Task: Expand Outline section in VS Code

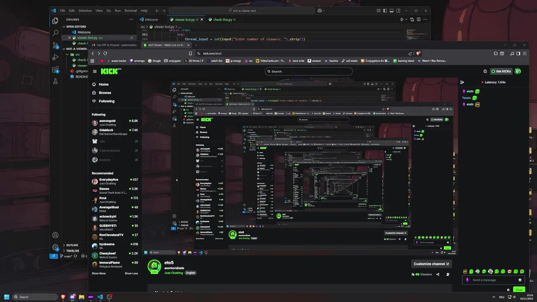Action: pyautogui.click(x=72, y=245)
